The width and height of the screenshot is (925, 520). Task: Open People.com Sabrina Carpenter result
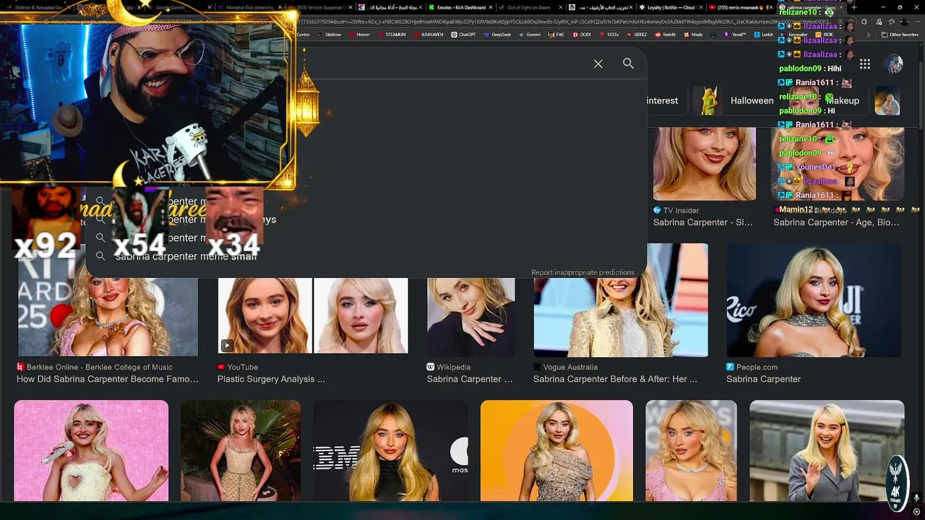click(763, 379)
